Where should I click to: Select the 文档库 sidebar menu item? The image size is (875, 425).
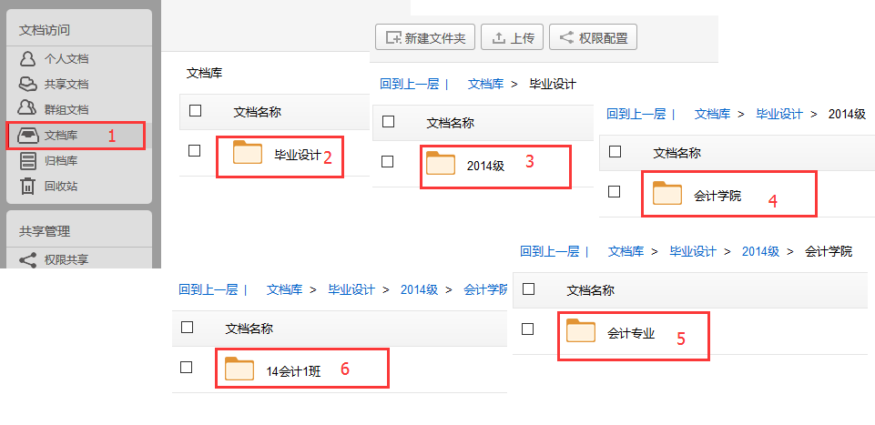75,136
